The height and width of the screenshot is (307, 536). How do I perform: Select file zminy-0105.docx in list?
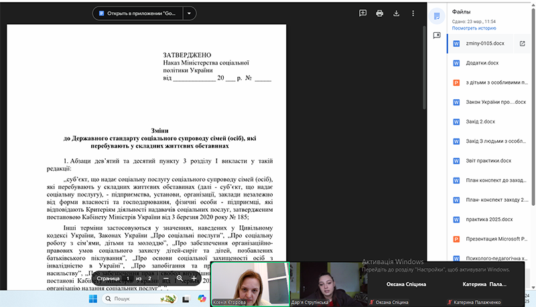point(480,44)
